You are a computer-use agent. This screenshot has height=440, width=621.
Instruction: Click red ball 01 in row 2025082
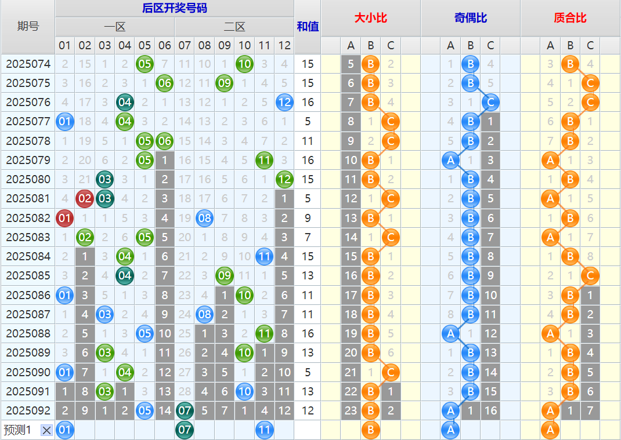click(65, 217)
